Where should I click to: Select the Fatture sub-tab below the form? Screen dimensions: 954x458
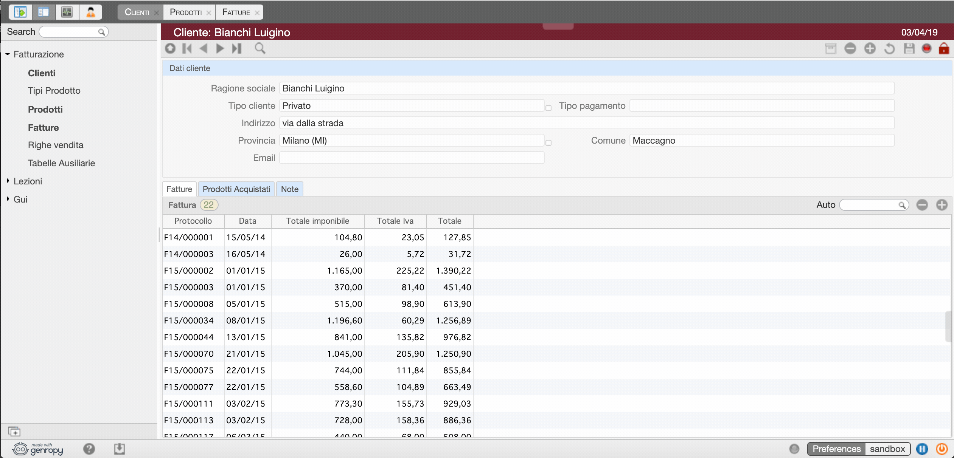click(x=179, y=189)
